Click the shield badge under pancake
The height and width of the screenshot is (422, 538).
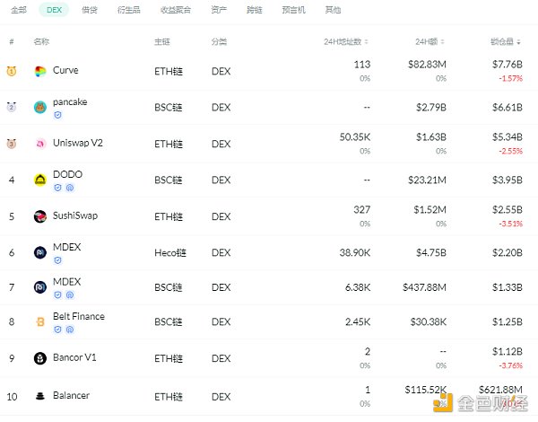58,115
